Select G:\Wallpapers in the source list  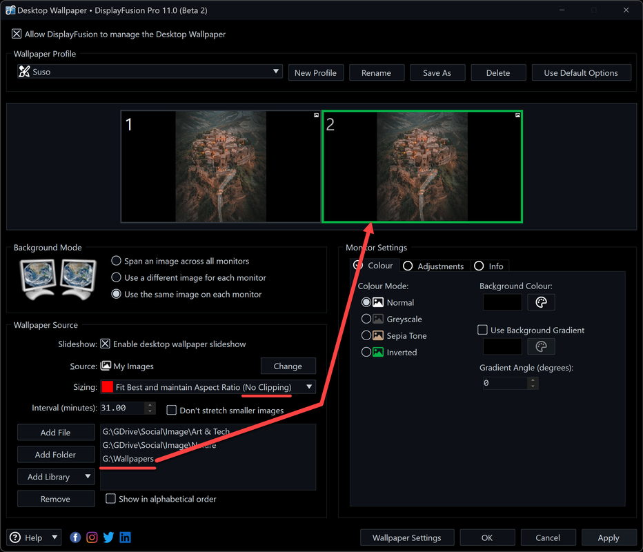(128, 458)
